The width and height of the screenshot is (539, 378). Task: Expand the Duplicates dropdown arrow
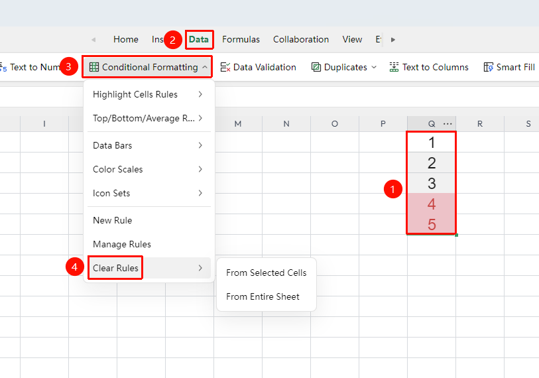(x=374, y=67)
